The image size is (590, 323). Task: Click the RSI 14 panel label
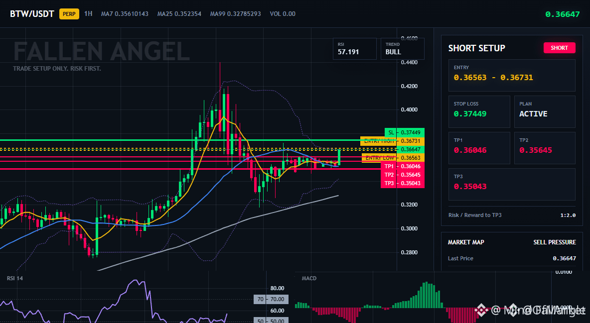(14, 278)
